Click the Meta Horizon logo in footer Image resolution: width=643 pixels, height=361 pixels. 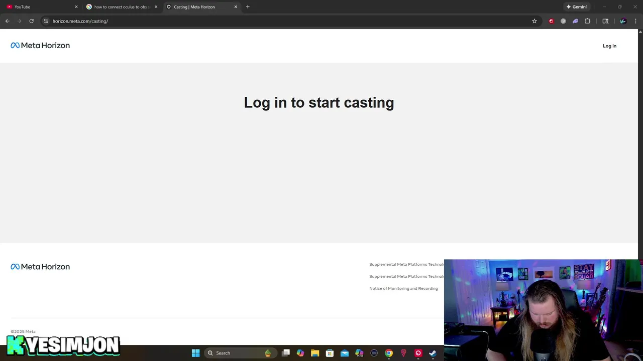click(x=40, y=267)
